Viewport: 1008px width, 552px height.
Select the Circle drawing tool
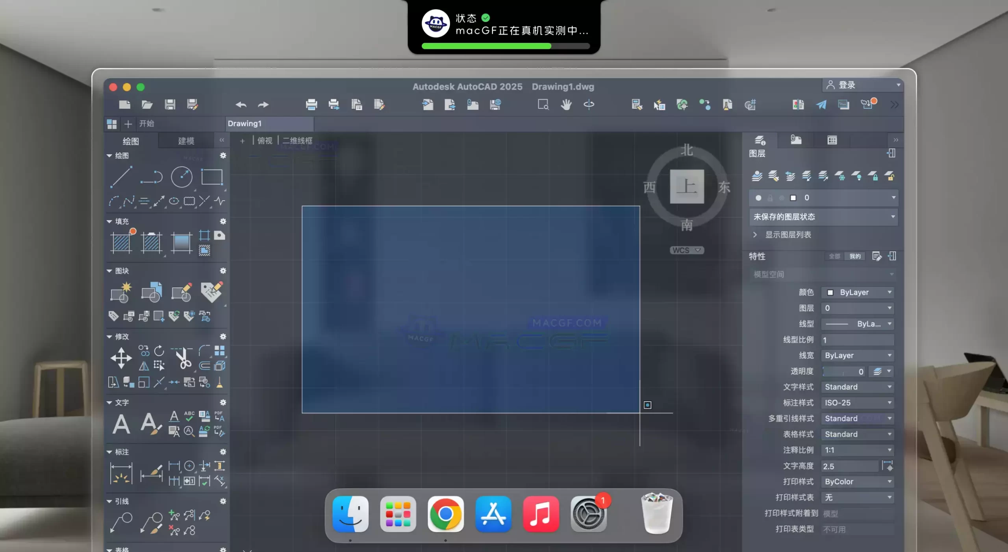(181, 178)
